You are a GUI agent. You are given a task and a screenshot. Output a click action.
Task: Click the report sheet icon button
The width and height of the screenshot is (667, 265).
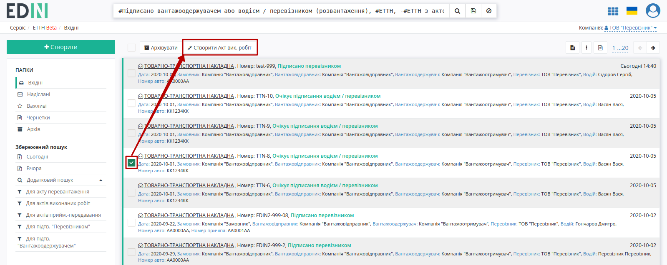click(x=600, y=48)
